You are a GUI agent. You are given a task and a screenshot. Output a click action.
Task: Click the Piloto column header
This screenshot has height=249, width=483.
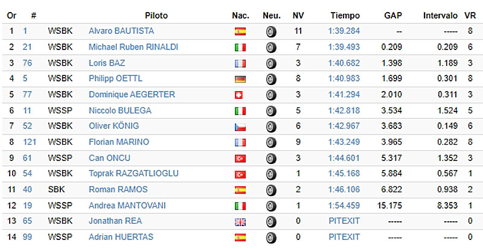(156, 15)
